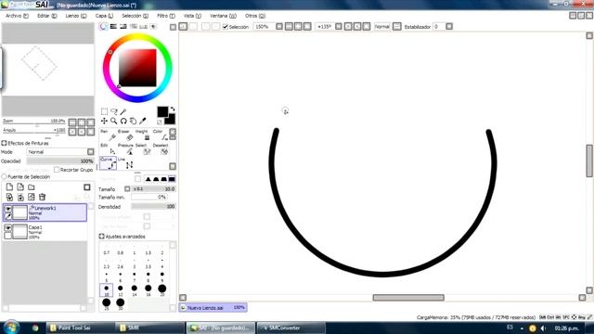
Task: Open the Editar menu
Action: coord(47,16)
